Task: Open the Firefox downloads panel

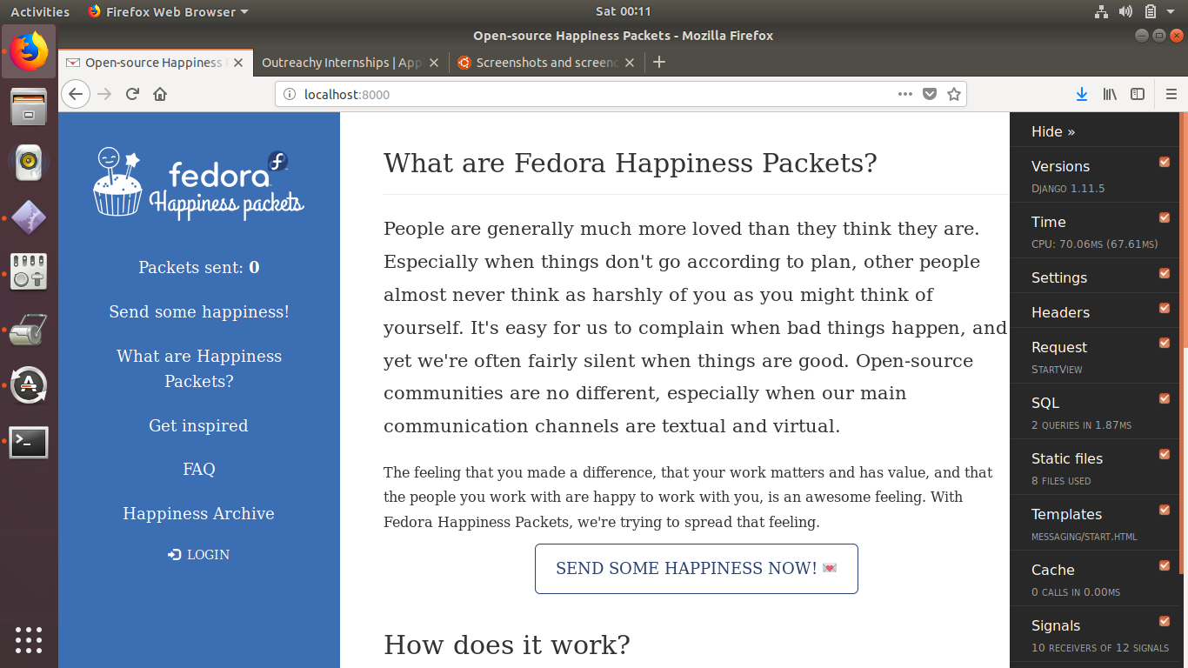Action: [x=1082, y=94]
